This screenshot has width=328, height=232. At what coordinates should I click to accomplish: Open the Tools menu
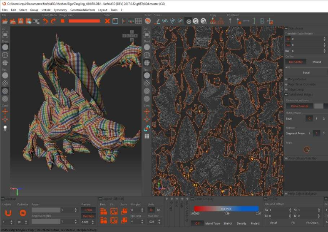(x=114, y=10)
